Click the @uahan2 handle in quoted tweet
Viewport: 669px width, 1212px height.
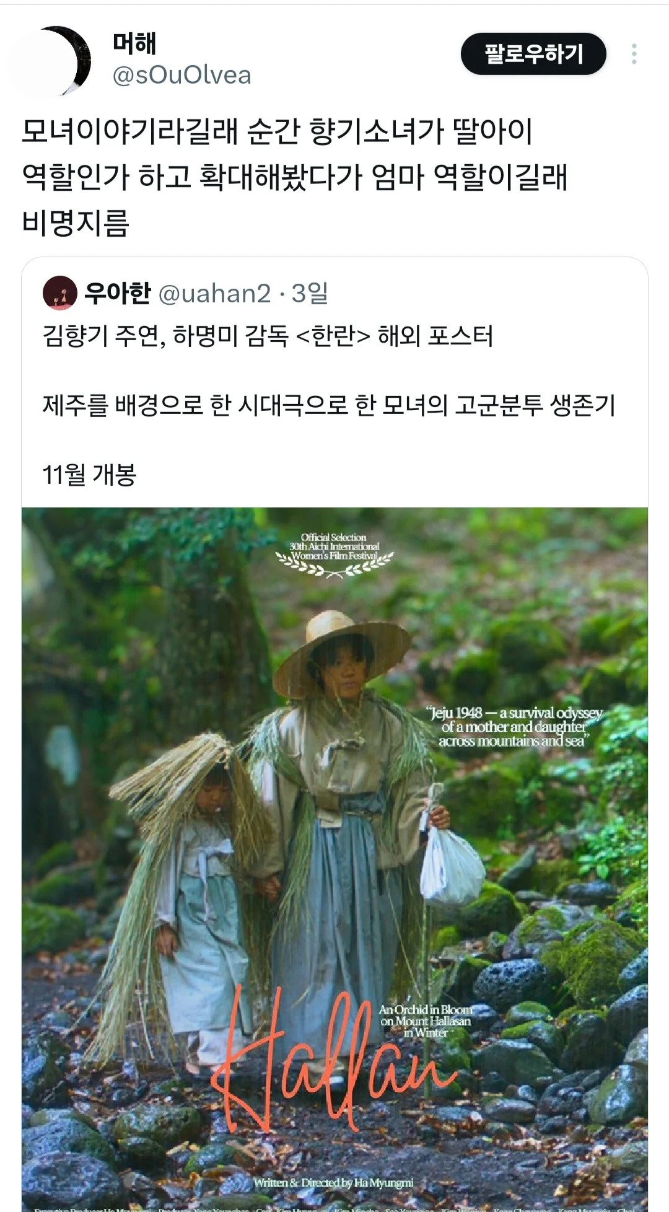coord(215,293)
